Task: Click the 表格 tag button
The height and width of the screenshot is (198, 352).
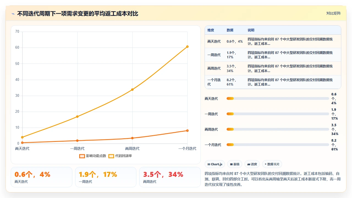Action: coord(235,164)
